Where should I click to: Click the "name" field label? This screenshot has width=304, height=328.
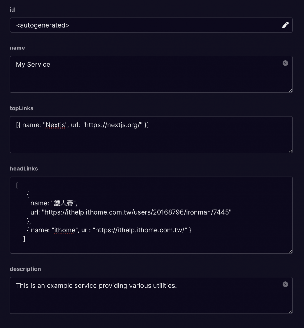click(17, 48)
